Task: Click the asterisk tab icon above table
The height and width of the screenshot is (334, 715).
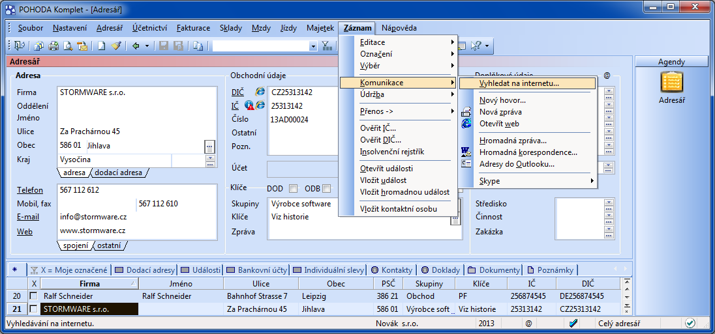Action: (x=15, y=270)
